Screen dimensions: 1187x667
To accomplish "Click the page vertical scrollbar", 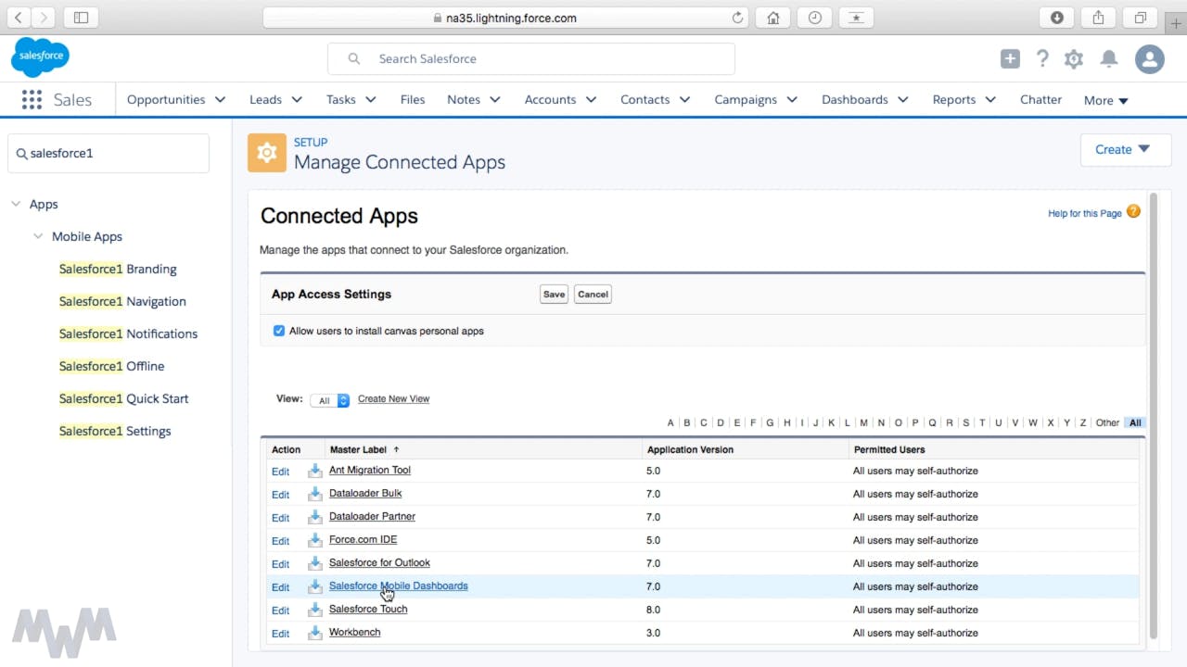I will [1154, 414].
